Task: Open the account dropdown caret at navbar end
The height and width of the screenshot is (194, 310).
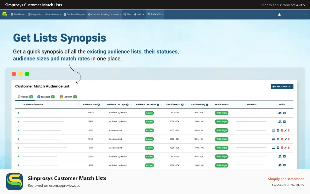Action: (x=306, y=14)
